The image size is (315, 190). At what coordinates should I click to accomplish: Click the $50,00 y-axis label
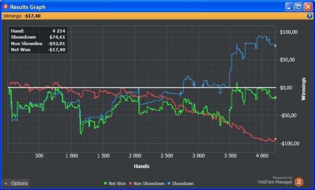pyautogui.click(x=287, y=60)
